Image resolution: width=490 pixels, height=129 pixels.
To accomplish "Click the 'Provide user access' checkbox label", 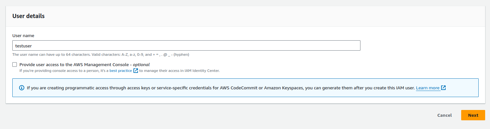I will click(84, 64).
